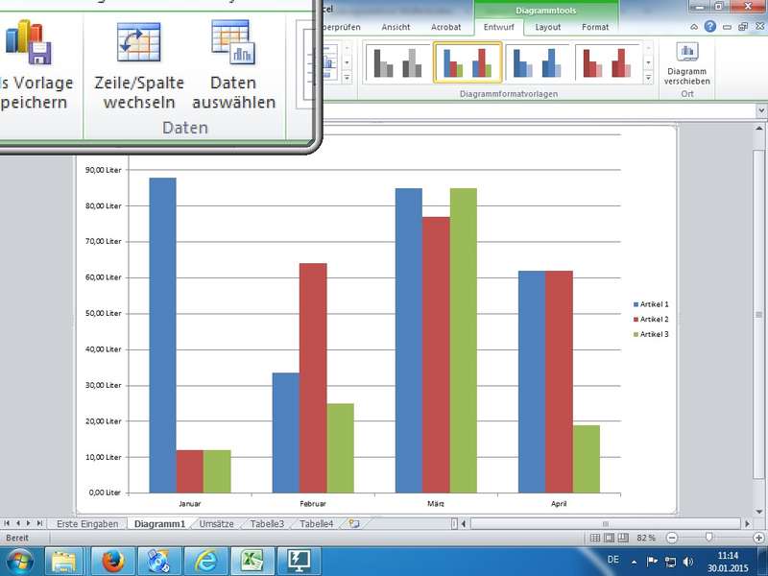Screen dimensions: 768x576
Task: Expand the chart styles gallery (more button)
Action: tap(649, 78)
